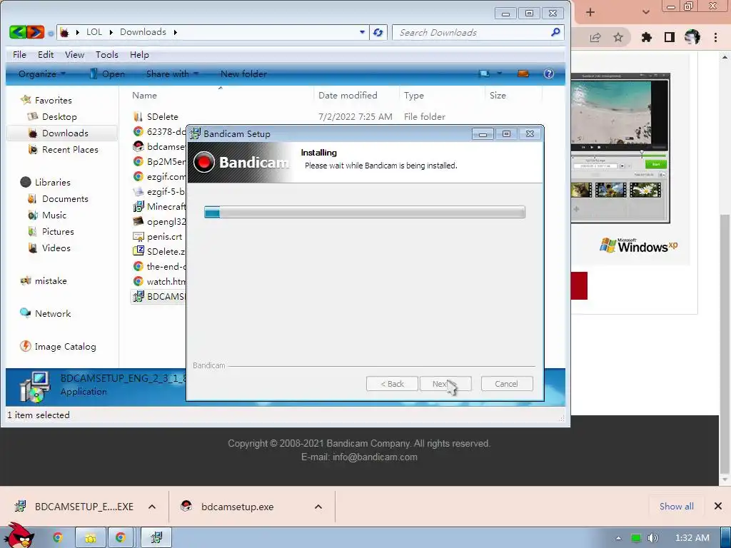The height and width of the screenshot is (548, 731).
Task: Open the address bar history dropdown arrow
Action: 362,32
